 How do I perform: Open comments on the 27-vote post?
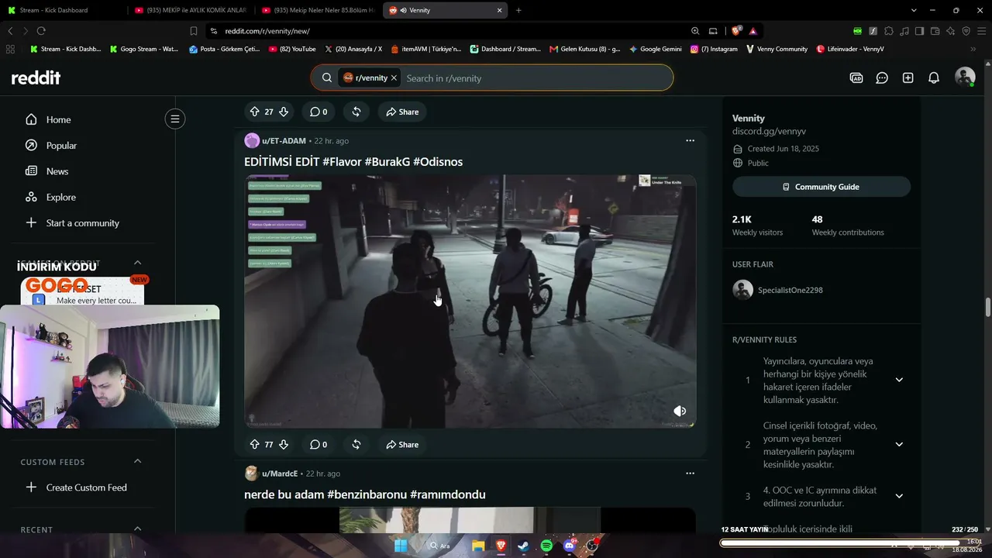(319, 112)
